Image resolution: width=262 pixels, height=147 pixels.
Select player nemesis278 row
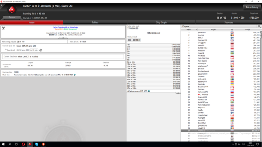(x=220, y=92)
